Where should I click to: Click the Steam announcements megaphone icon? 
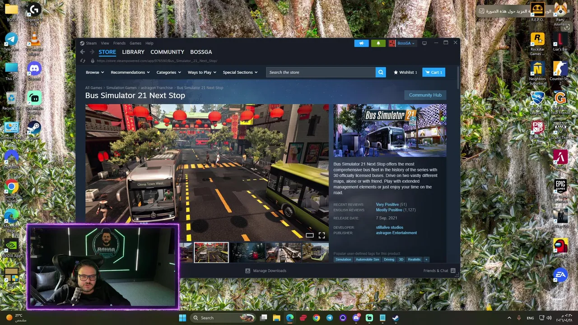[x=361, y=43]
